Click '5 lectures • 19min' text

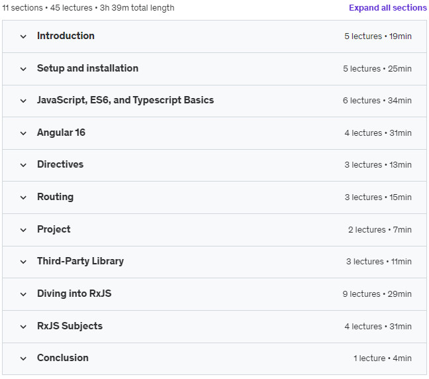[378, 36]
